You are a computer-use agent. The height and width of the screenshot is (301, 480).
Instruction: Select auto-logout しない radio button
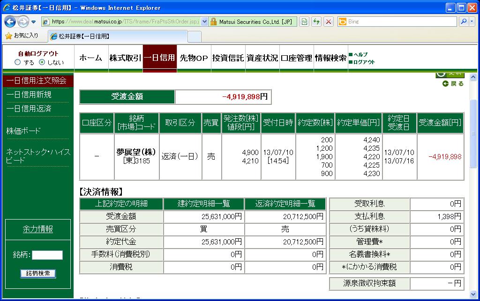42,62
